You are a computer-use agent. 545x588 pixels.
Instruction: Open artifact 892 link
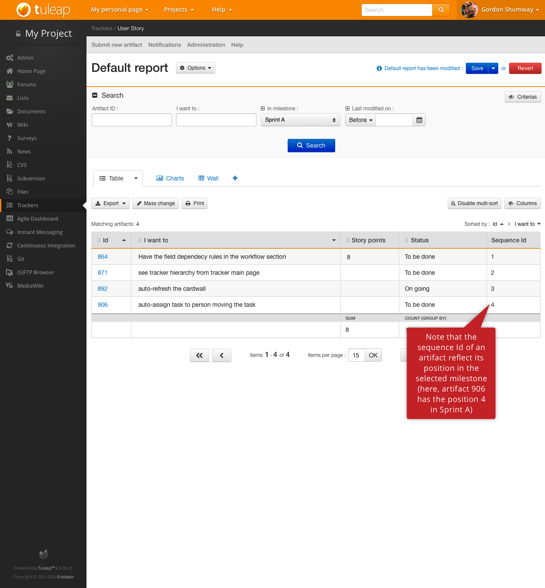[x=103, y=289]
